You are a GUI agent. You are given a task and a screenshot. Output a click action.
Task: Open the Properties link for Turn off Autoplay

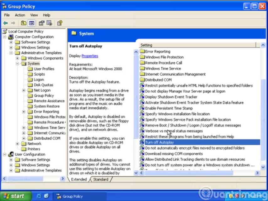[90, 56]
